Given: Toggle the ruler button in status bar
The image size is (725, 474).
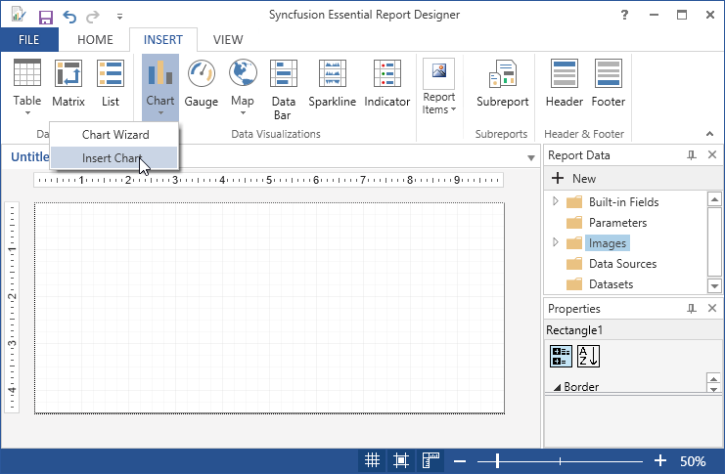Looking at the screenshot, I should pyautogui.click(x=430, y=460).
